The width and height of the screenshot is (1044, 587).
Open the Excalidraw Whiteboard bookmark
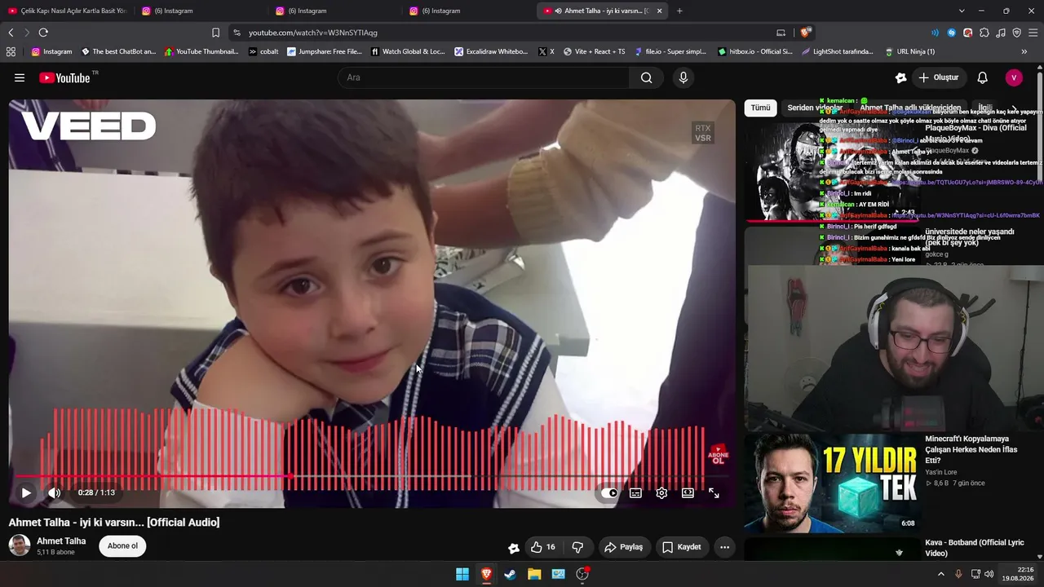[491, 51]
